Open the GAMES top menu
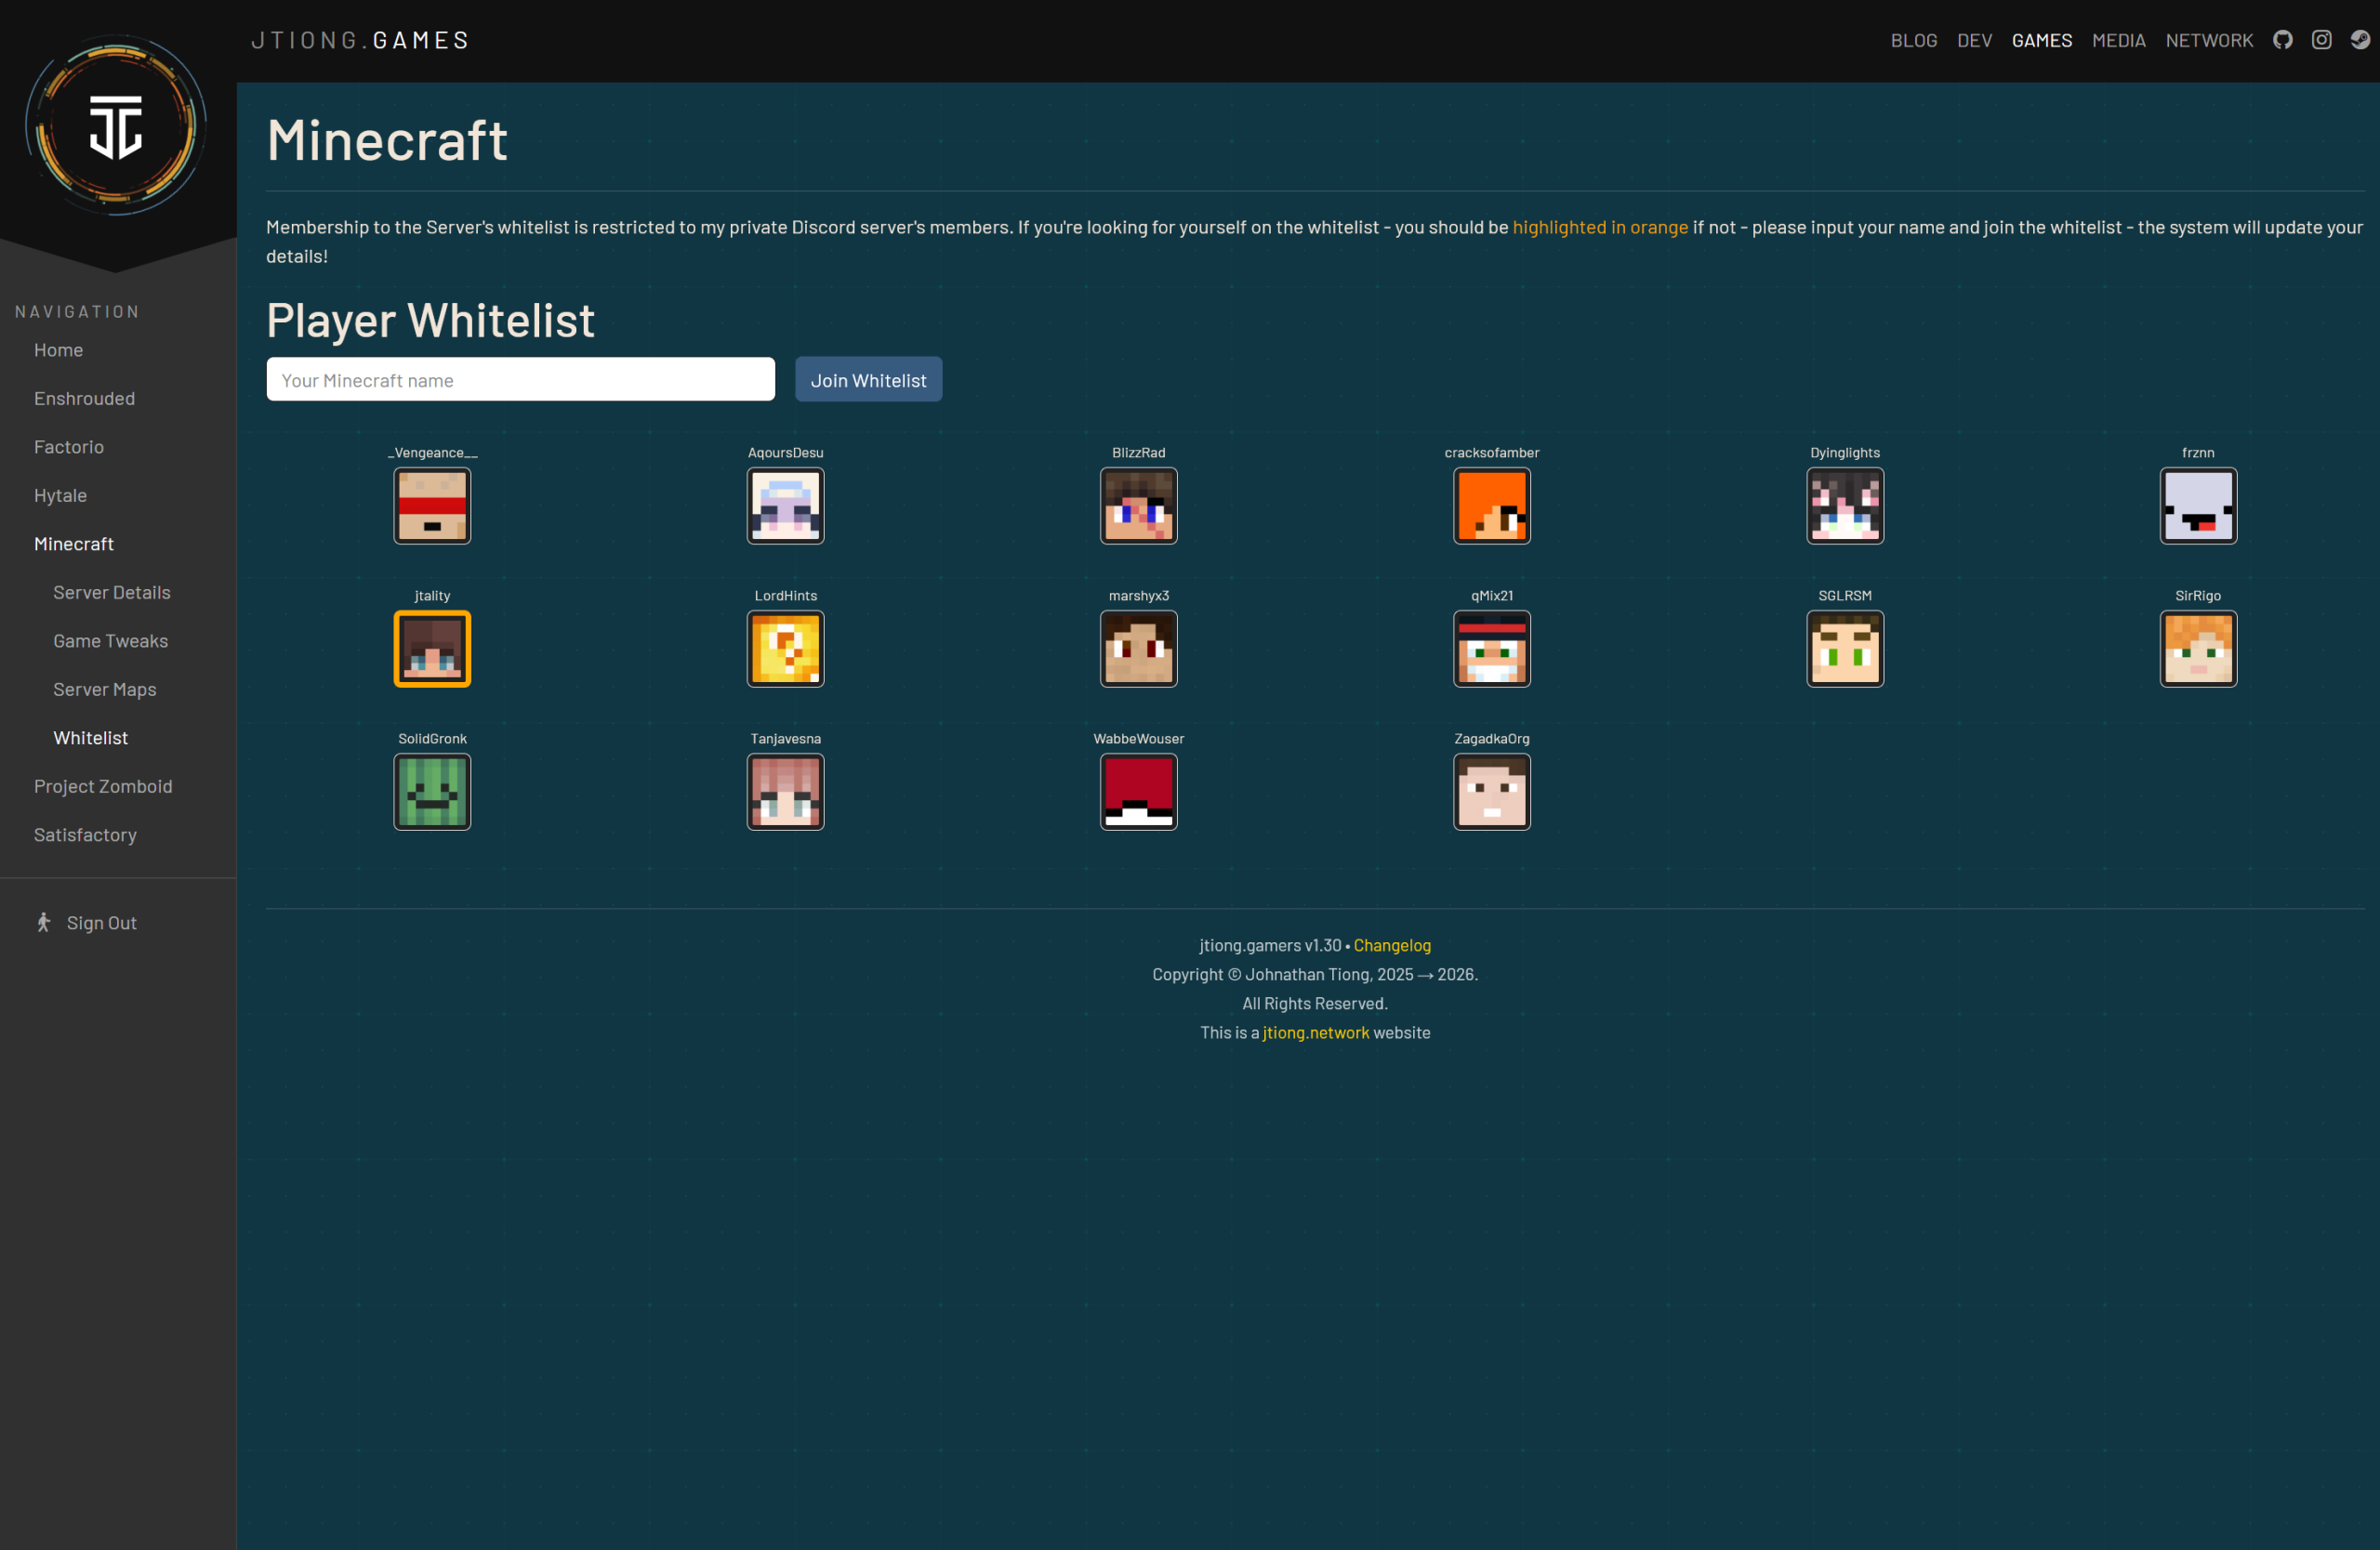The height and width of the screenshot is (1550, 2380). (x=2041, y=41)
